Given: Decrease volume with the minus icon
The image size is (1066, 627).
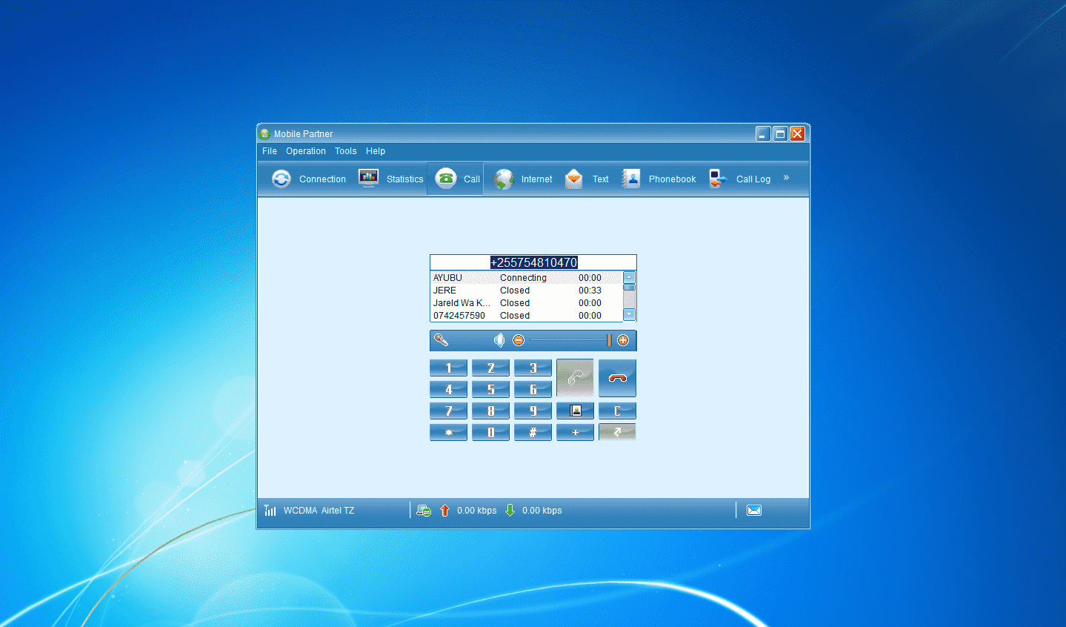Looking at the screenshot, I should (x=519, y=340).
